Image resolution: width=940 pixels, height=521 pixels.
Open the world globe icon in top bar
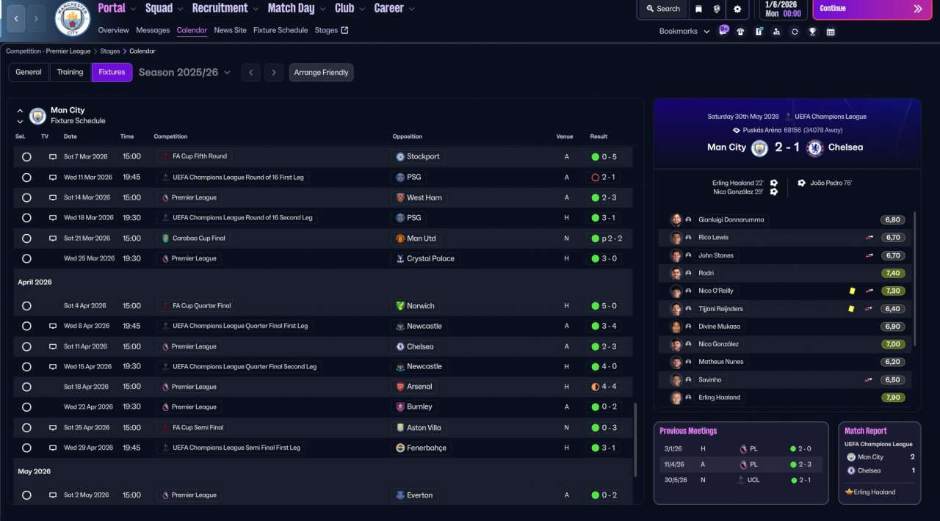click(x=717, y=9)
